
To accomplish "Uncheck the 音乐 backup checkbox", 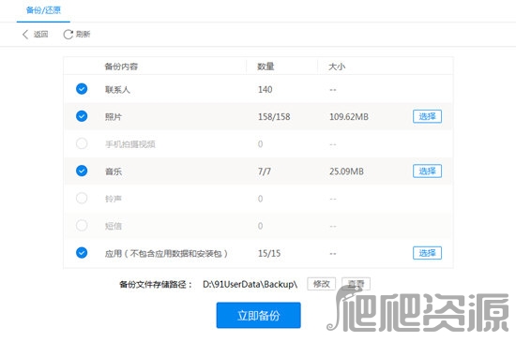I will point(82,171).
